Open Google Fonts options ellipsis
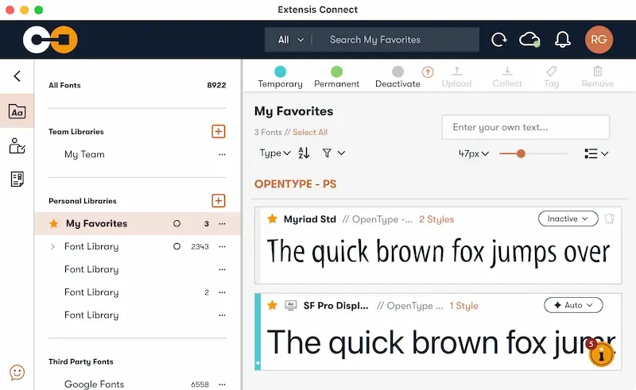This screenshot has width=636, height=390. coord(222,384)
